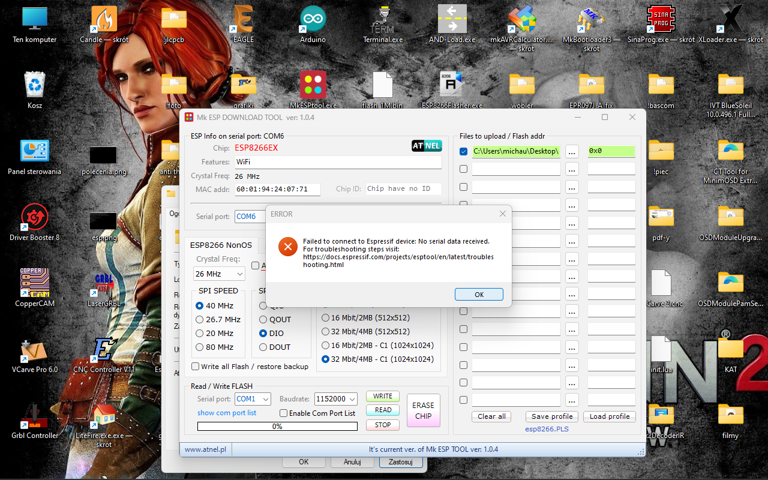
Task: Open the COM6 serial port dropdown
Action: (250, 217)
